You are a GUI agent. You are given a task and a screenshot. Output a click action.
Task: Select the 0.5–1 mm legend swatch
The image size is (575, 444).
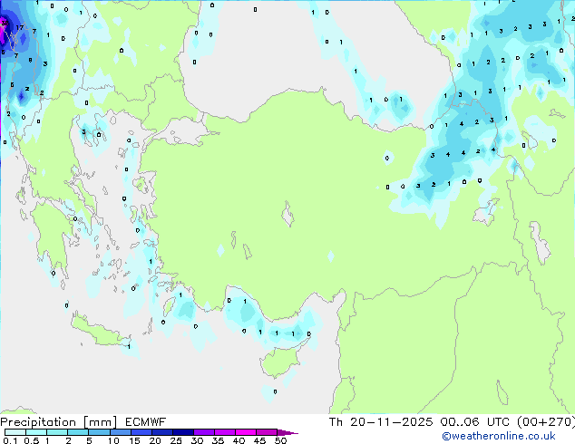36,432
